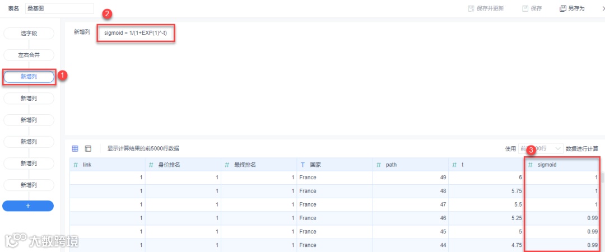Image resolution: width=605 pixels, height=252 pixels.
Task: Click the # type icon beside path
Action: [x=379, y=165]
